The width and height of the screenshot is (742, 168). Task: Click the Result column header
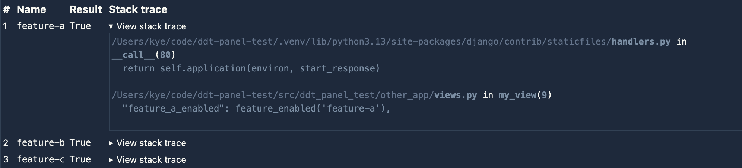pos(85,10)
